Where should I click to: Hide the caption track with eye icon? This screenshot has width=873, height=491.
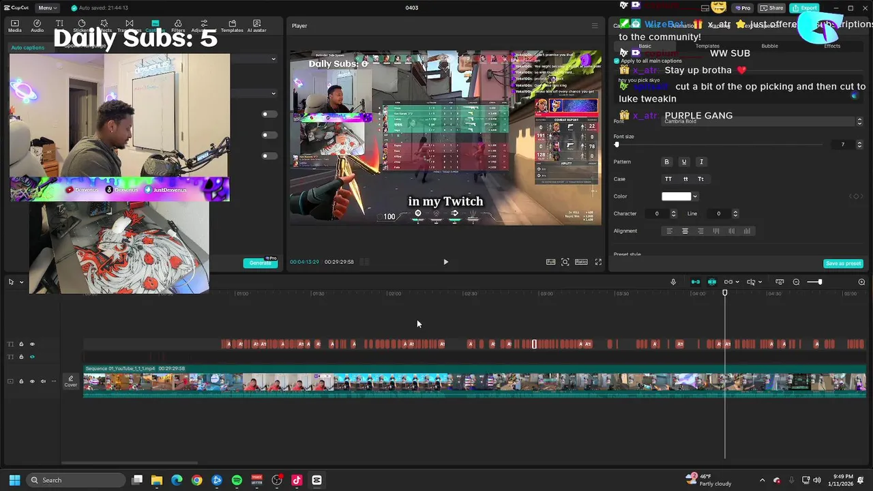coord(32,344)
